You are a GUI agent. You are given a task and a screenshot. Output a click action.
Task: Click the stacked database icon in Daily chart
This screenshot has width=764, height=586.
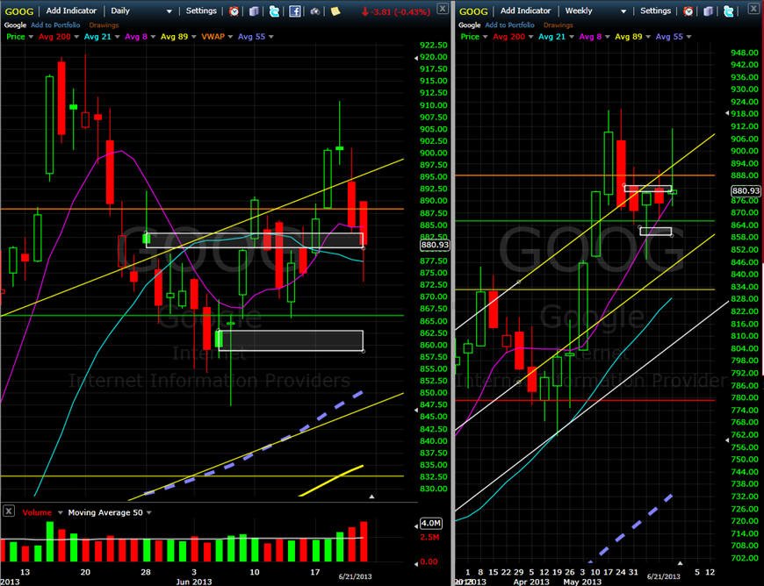pos(254,11)
